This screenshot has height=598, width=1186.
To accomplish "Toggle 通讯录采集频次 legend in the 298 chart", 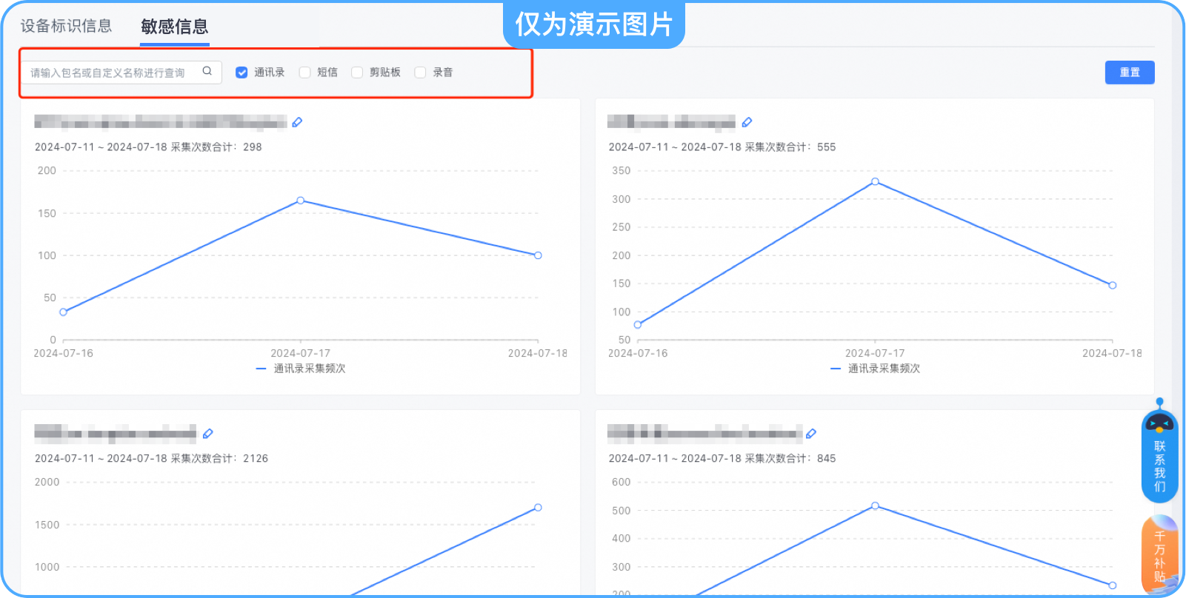I will 301,369.
